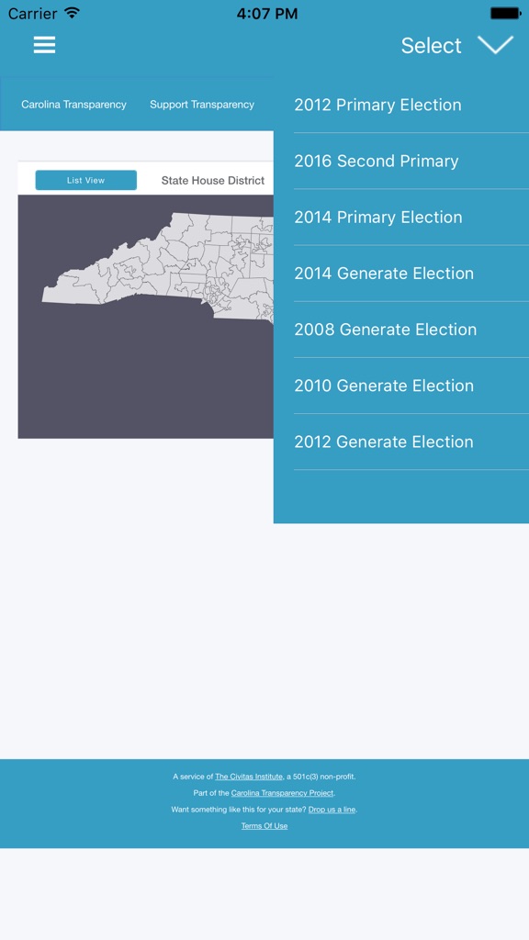The image size is (529, 940).
Task: Select 2010 Generate Election
Action: [x=382, y=386]
